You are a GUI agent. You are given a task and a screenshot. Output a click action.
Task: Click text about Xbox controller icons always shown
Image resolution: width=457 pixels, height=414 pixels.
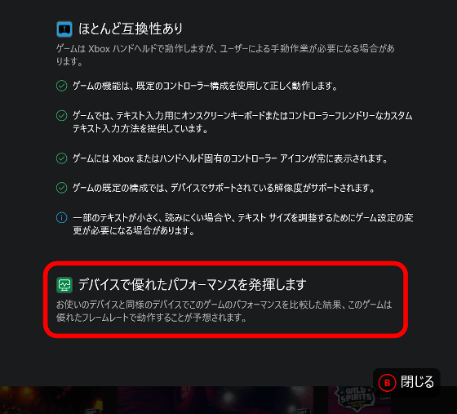point(230,158)
